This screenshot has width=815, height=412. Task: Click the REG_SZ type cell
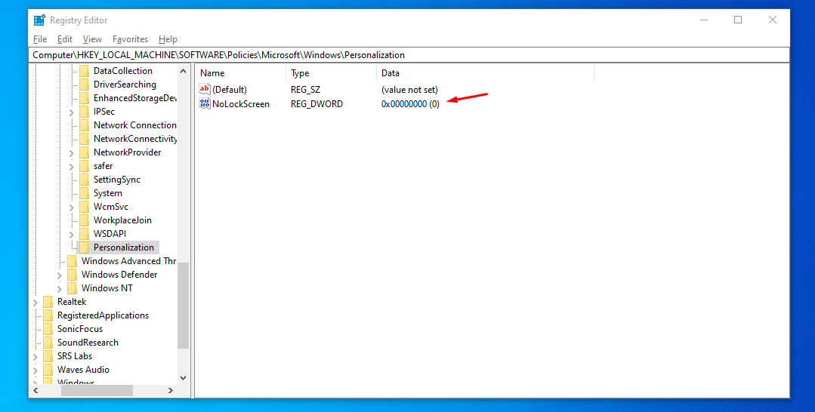coord(306,90)
